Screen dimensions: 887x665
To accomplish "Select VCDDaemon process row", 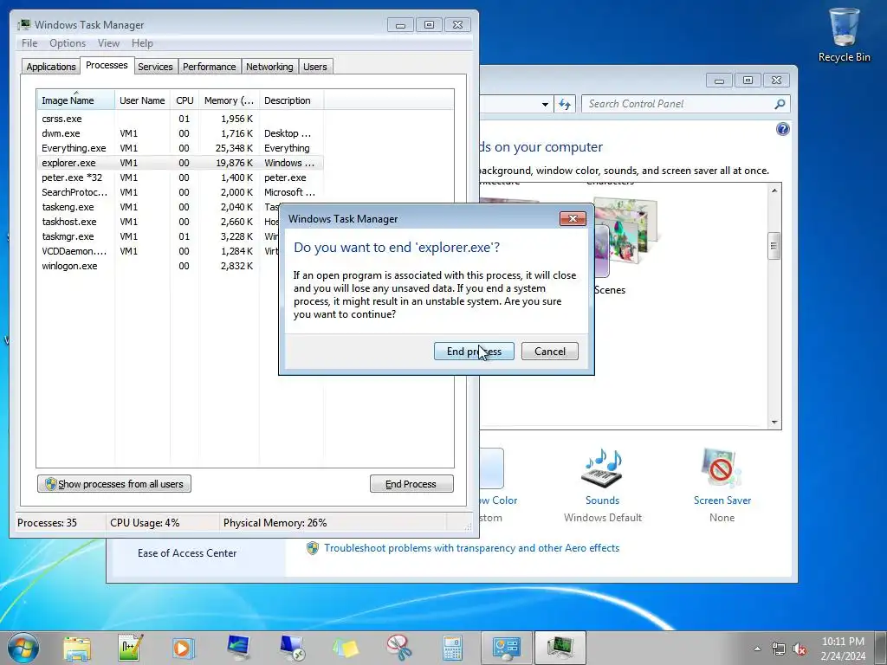I will (x=159, y=251).
